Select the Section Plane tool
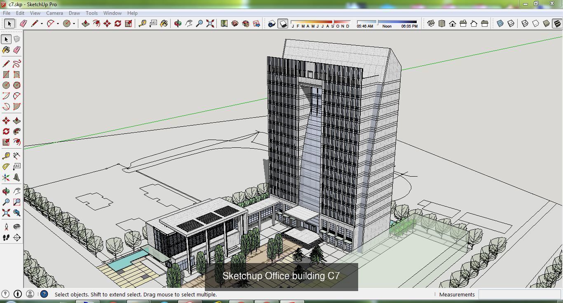 coord(17,238)
